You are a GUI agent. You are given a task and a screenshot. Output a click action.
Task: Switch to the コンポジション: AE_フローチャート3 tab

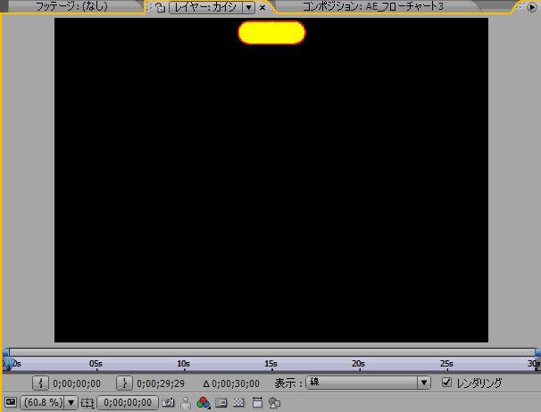tap(373, 6)
